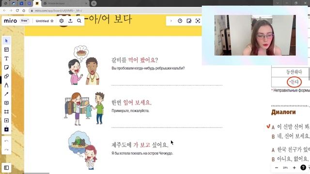This screenshot has height=174, width=310.
Task: Select the Text tool
Action: click(x=6, y=58)
